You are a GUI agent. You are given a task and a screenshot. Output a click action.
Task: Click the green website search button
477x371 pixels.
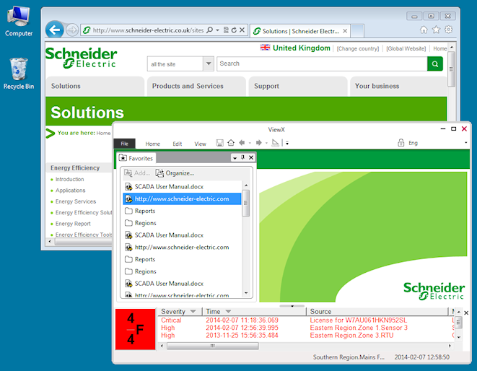[434, 64]
